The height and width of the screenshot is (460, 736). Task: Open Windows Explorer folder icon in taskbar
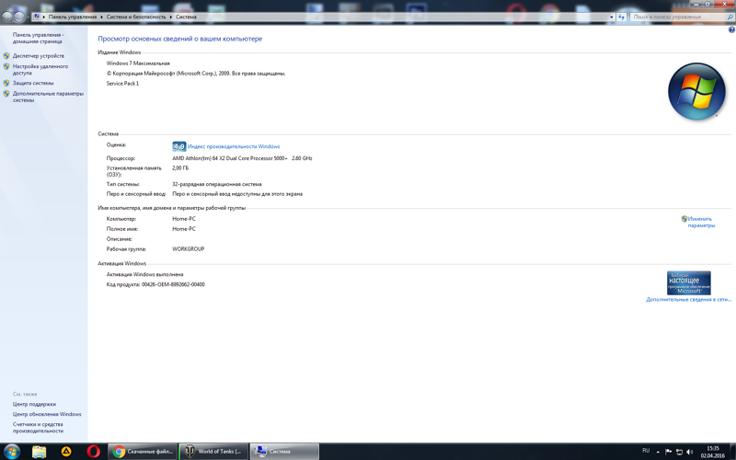pyautogui.click(x=39, y=452)
